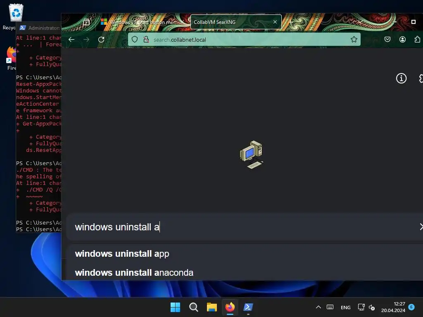Select the CollabVM SearXNG tab
Image resolution: width=423 pixels, height=317 pixels.
(232, 22)
